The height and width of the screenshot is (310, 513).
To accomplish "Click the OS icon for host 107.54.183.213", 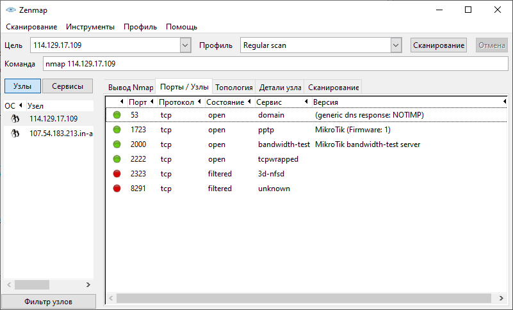I will (x=15, y=134).
